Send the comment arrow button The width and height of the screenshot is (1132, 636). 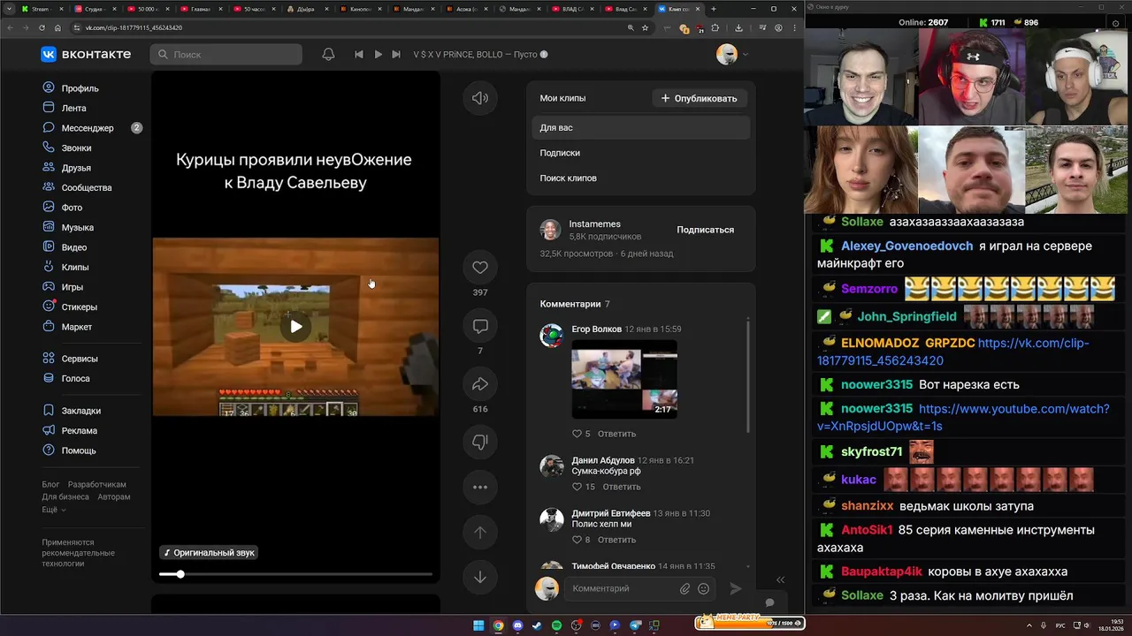[735, 588]
